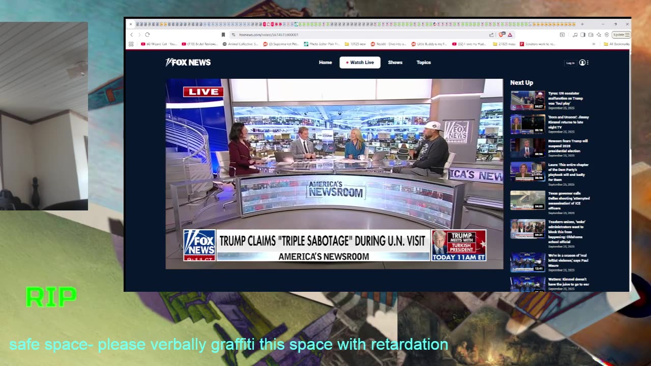Image resolution: width=651 pixels, height=366 pixels.
Task: Open Newsom fears Trump video thumbnail
Action: (x=527, y=148)
